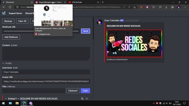The width and height of the screenshot is (189, 106).
Task: Click the Onyx Tutoriales bot avatar
Action: (x=100, y=22)
